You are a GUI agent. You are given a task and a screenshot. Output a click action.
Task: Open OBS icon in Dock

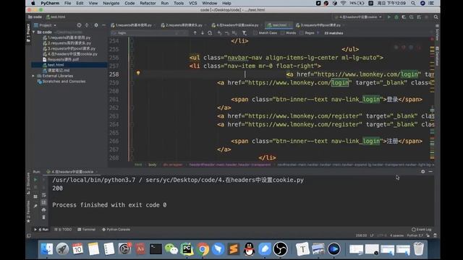pyautogui.click(x=280, y=249)
